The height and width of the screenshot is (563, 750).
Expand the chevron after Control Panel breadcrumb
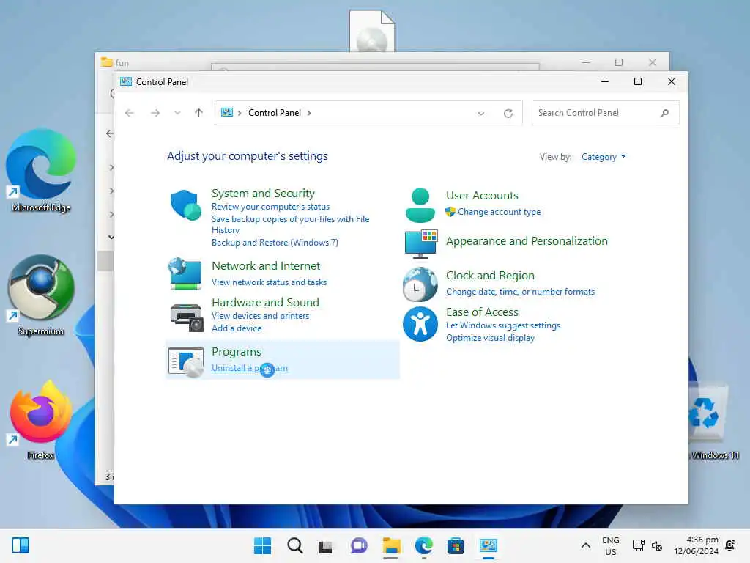click(309, 113)
